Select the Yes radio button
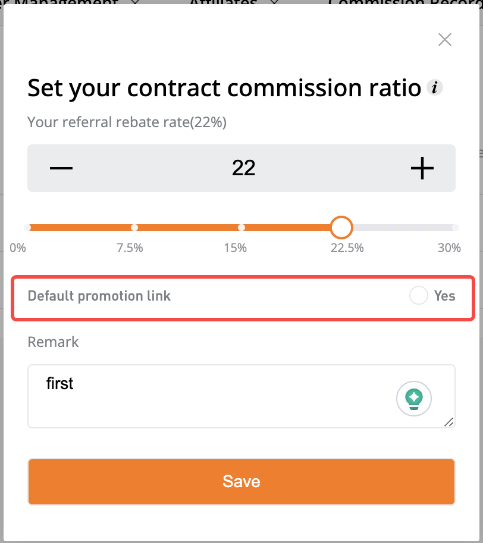The width and height of the screenshot is (483, 543). point(419,295)
